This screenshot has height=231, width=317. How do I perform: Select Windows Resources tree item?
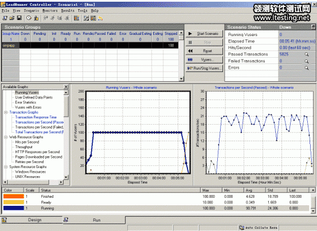[30, 172]
